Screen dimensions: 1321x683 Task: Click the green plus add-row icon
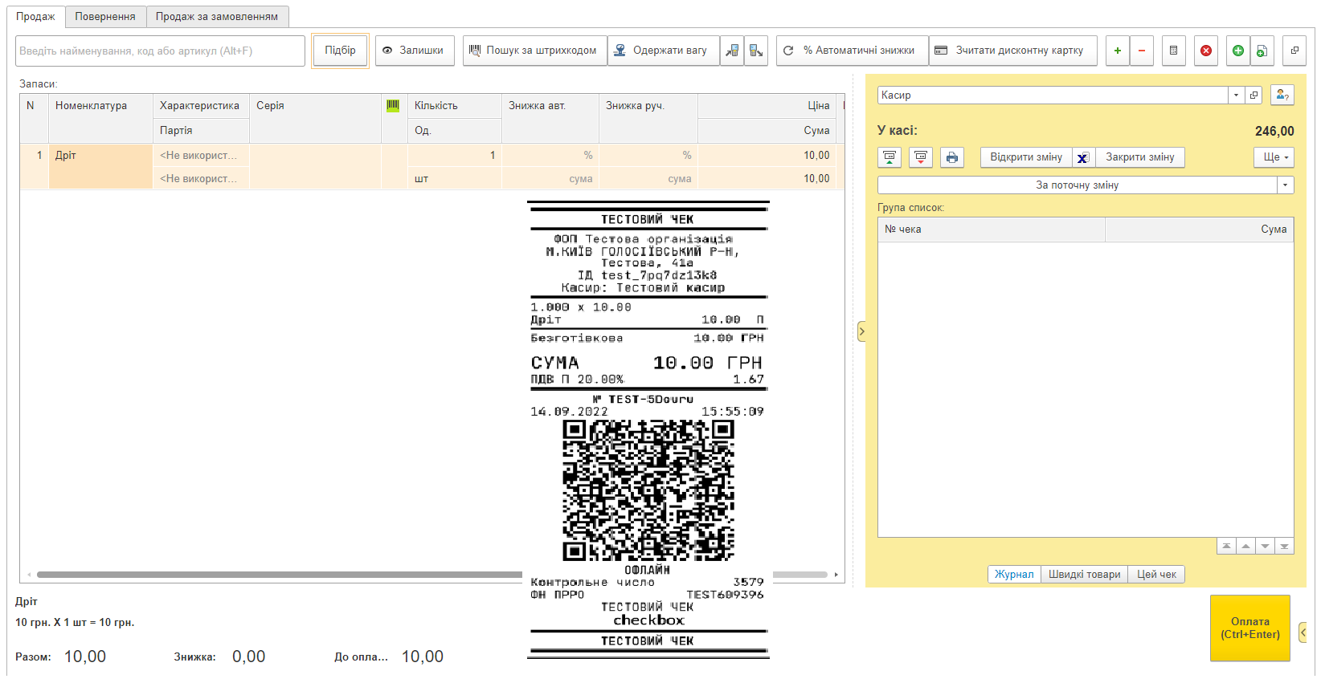(1117, 51)
